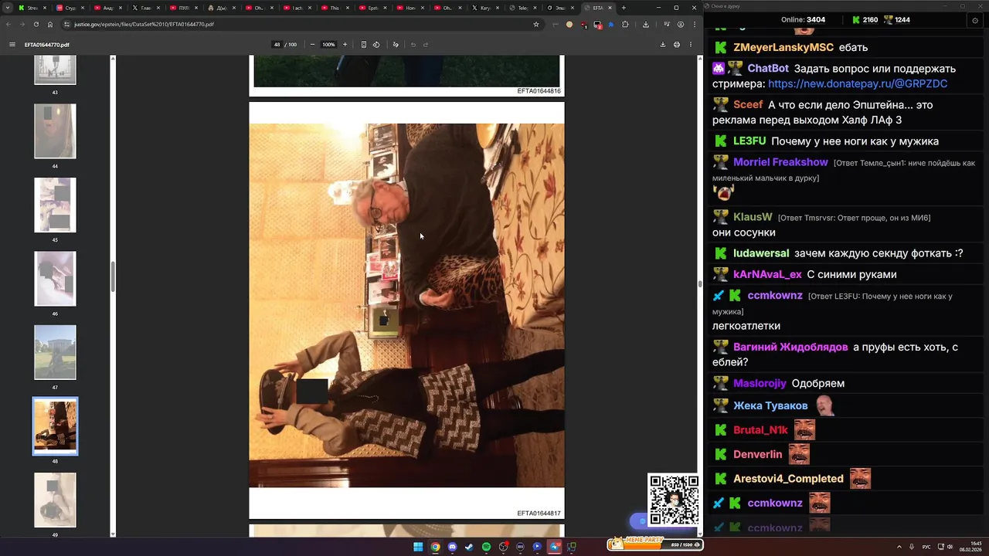The image size is (989, 556).
Task: Go back in browser history
Action: click(9, 24)
